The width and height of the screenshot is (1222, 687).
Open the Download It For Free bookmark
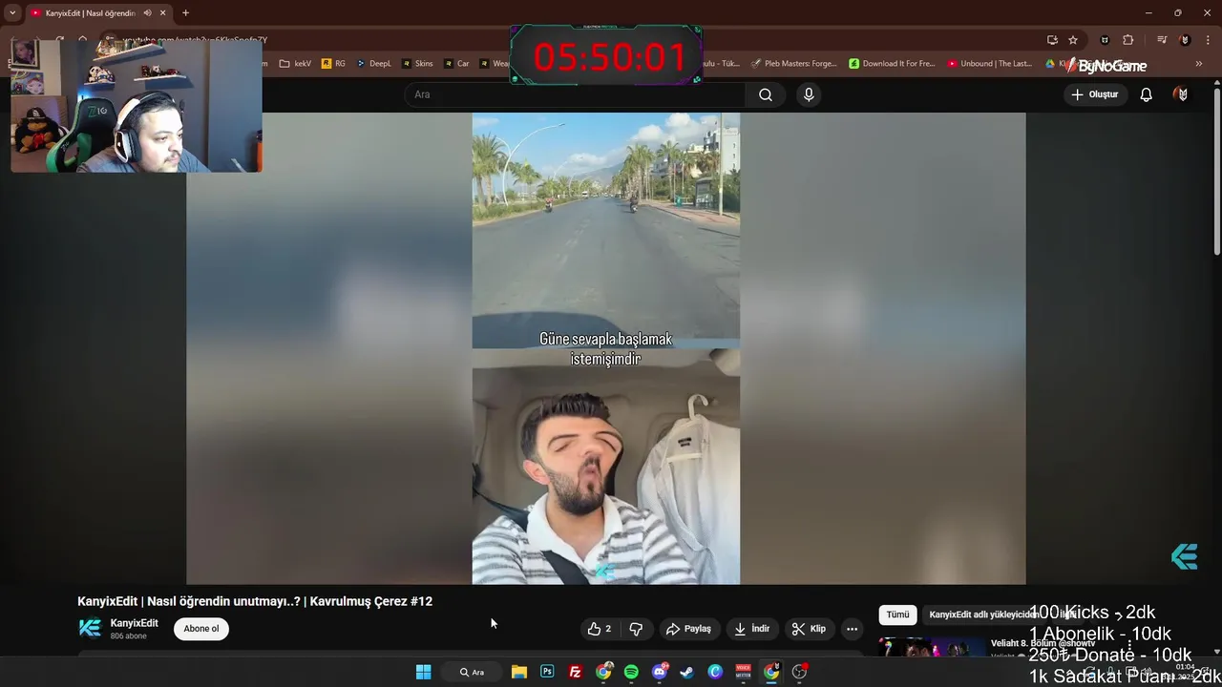click(892, 64)
